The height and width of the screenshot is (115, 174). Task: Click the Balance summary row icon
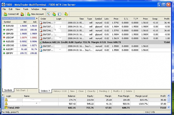[41, 42]
